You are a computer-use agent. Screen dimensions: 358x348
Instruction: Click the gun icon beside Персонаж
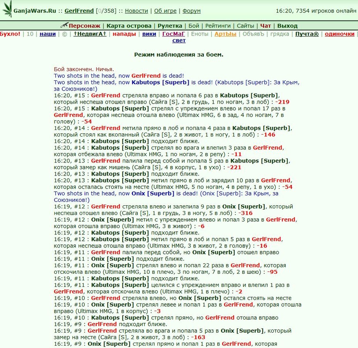click(64, 25)
